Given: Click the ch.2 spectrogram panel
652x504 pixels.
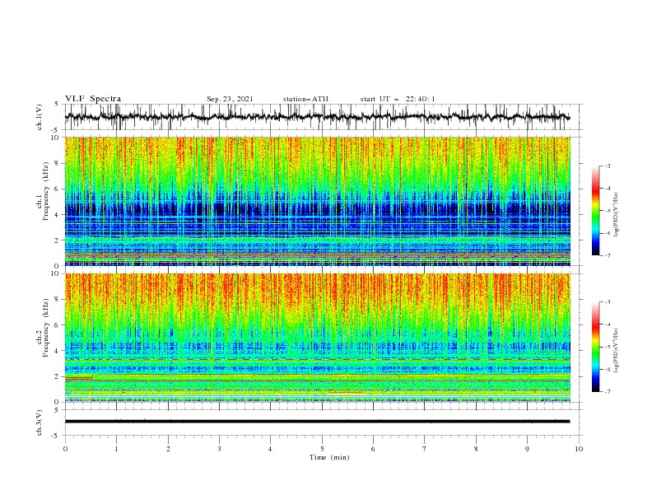Looking at the screenshot, I should [x=317, y=338].
